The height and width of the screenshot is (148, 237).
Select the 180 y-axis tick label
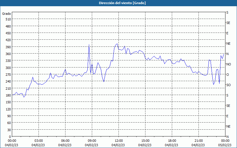coord(8,95)
